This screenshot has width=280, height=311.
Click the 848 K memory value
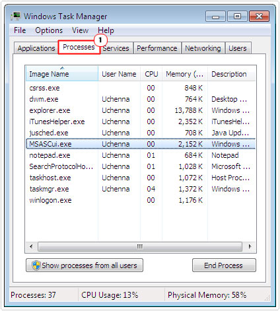(x=193, y=88)
